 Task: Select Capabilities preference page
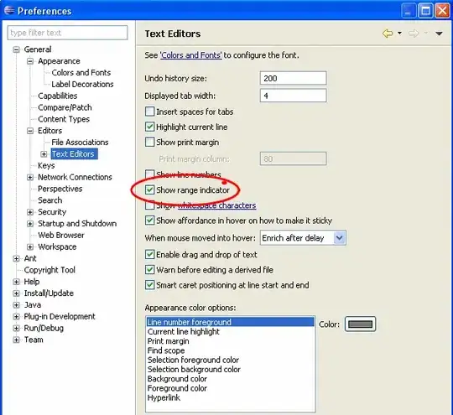tap(58, 96)
